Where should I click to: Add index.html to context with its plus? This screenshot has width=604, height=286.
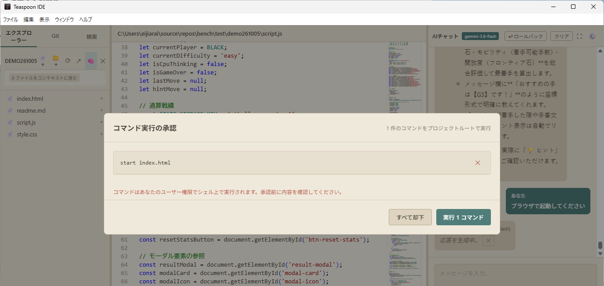(x=101, y=99)
